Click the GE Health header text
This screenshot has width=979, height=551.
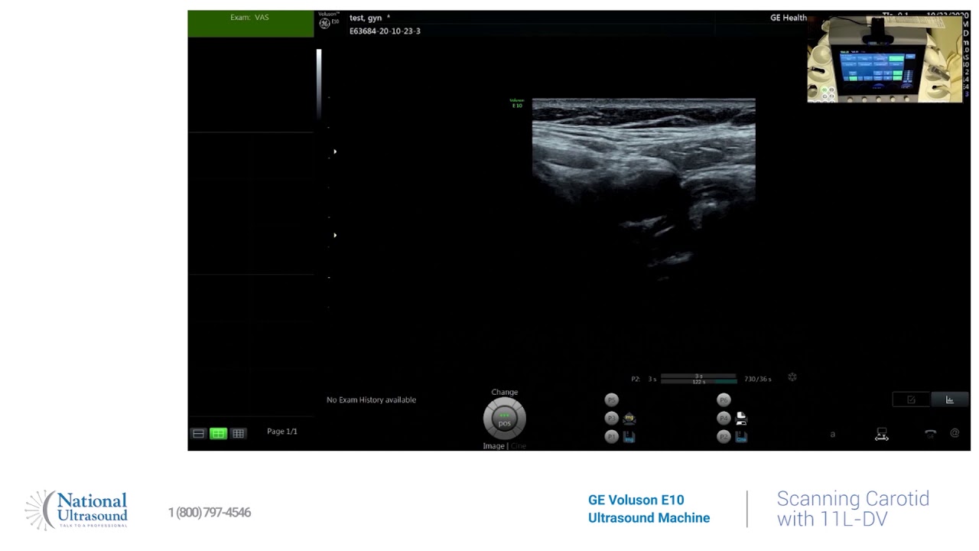coord(789,18)
